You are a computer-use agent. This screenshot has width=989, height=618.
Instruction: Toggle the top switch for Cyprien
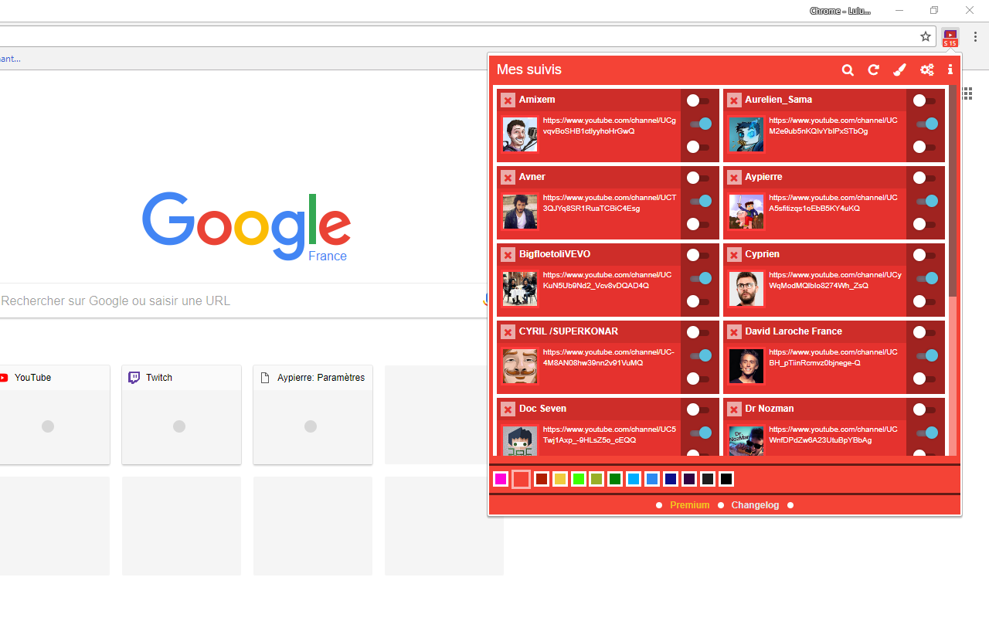(x=925, y=255)
